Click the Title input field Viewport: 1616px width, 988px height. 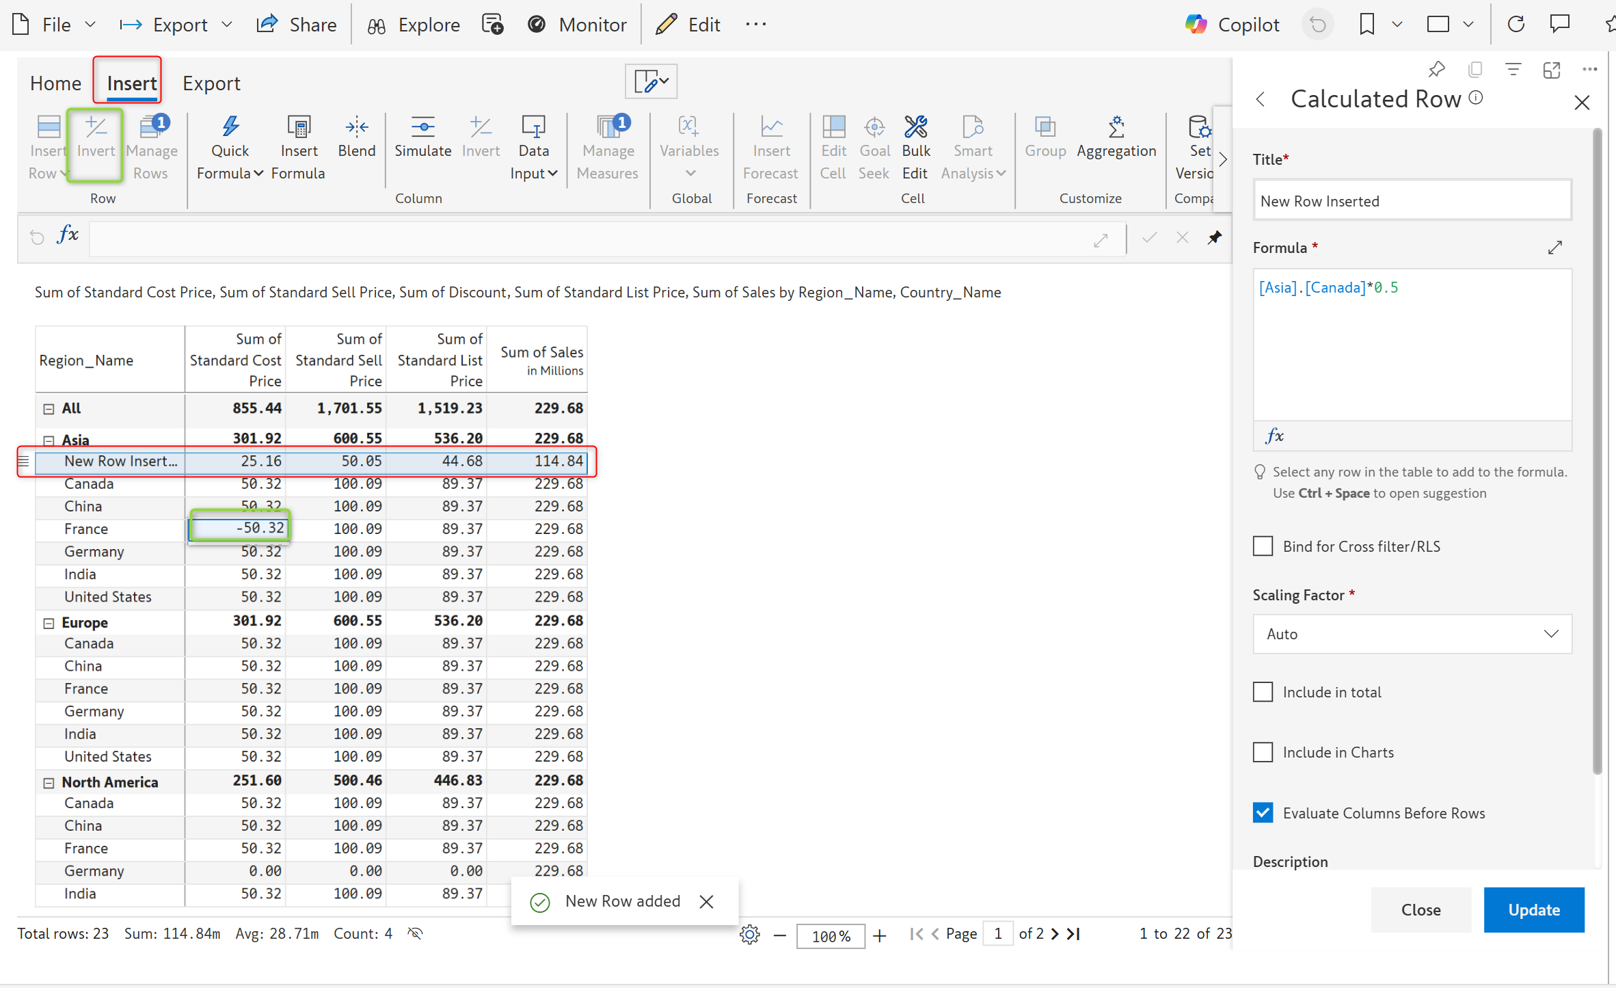pyautogui.click(x=1412, y=201)
